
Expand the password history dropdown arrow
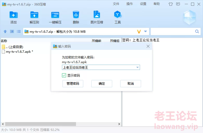137,67
